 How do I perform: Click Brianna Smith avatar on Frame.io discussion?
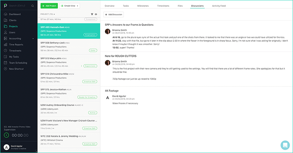[x=107, y=31]
